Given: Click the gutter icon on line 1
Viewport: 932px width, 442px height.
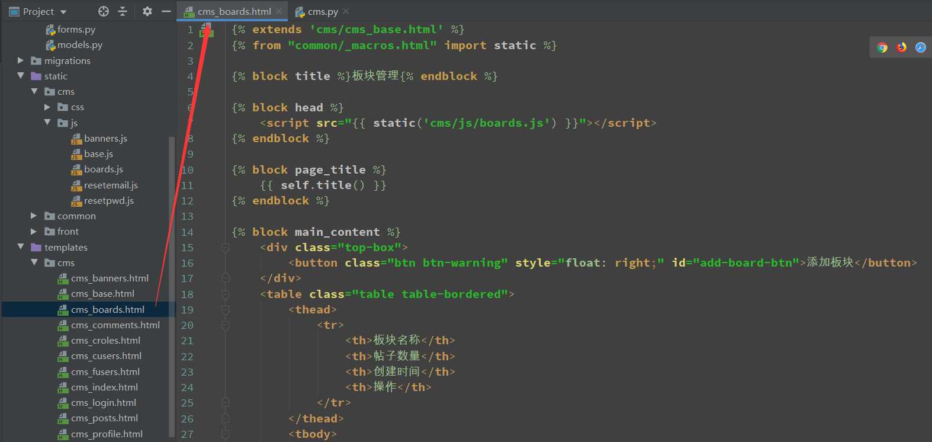Looking at the screenshot, I should point(206,30).
